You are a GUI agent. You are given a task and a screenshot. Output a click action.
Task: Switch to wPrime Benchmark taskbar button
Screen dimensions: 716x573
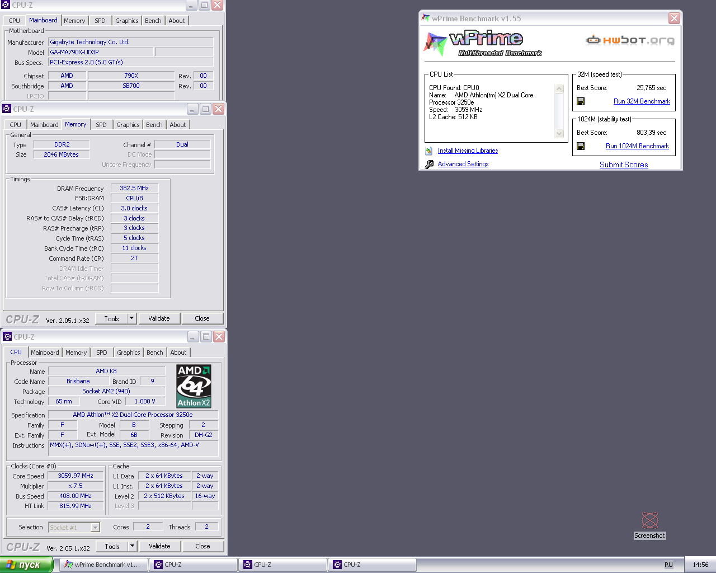click(x=104, y=565)
